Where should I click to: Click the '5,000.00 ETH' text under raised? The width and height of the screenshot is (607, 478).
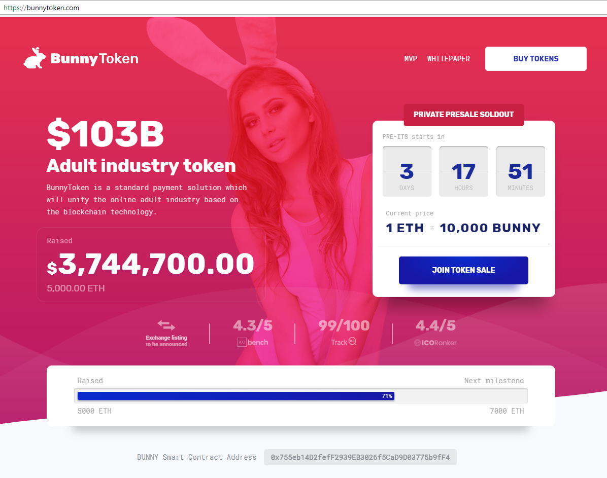(76, 288)
